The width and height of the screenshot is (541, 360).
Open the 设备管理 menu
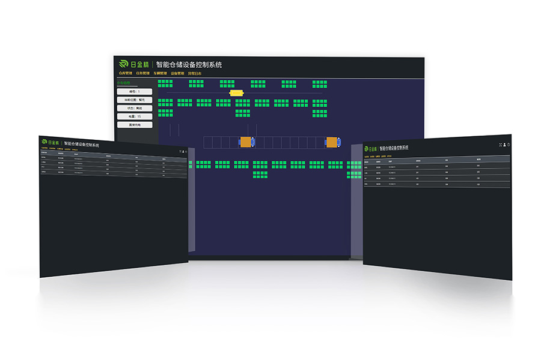[x=177, y=73]
